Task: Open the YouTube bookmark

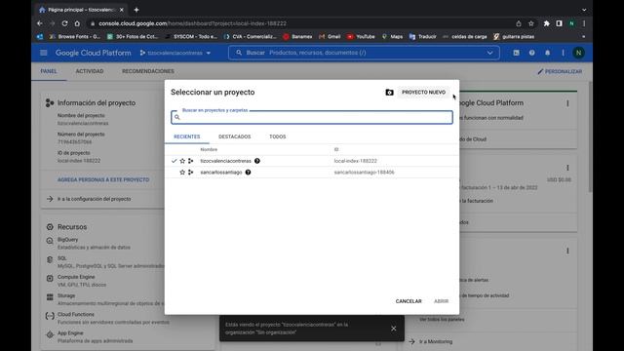Action: point(361,37)
